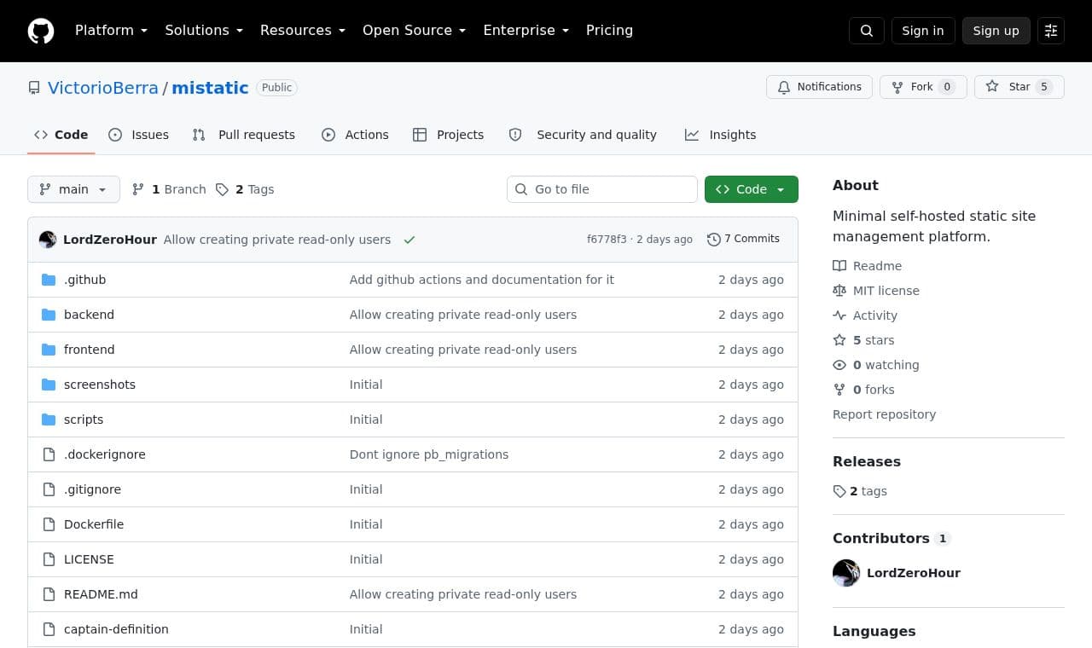The width and height of the screenshot is (1092, 648).
Task: Expand the green Code dropdown button
Action: tap(752, 189)
